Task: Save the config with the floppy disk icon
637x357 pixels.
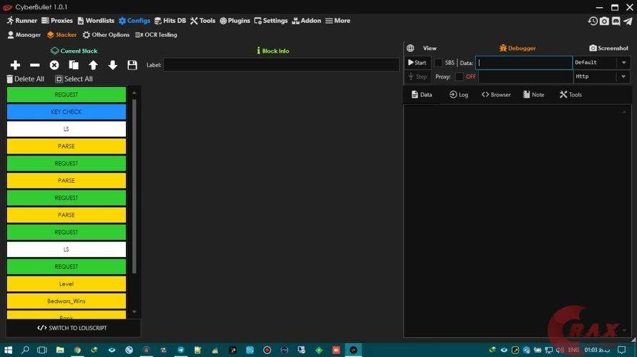Action: pos(132,65)
